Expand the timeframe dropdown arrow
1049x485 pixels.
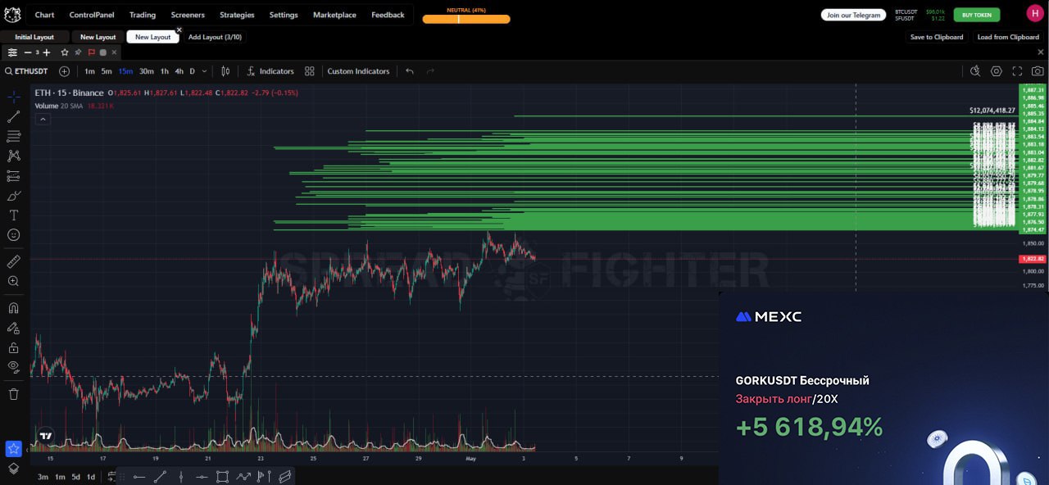(204, 71)
